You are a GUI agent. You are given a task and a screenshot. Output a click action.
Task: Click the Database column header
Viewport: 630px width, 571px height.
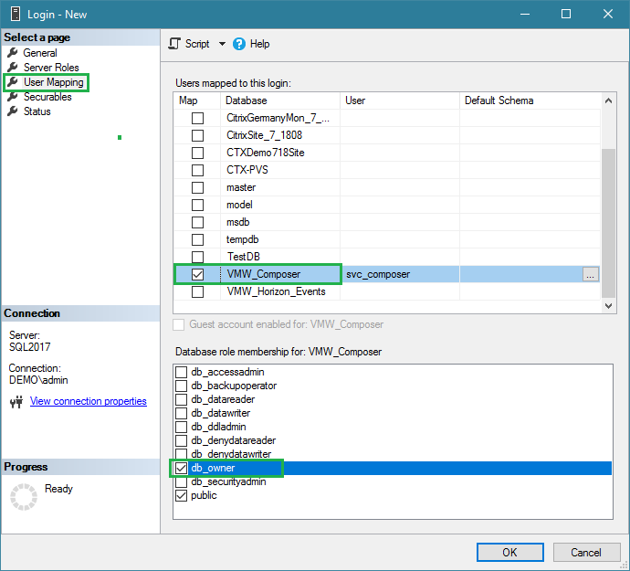click(280, 100)
